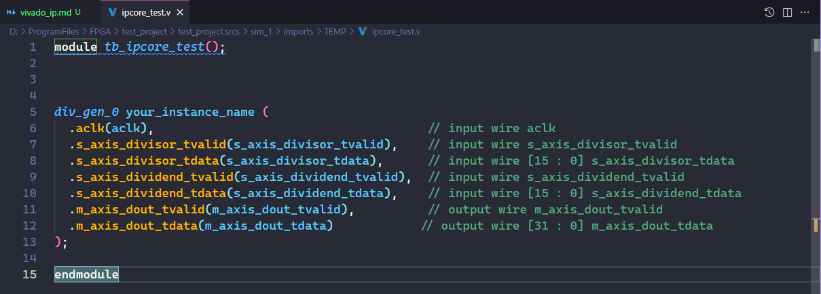
Task: Click the imports breadcrumb item
Action: (x=298, y=31)
